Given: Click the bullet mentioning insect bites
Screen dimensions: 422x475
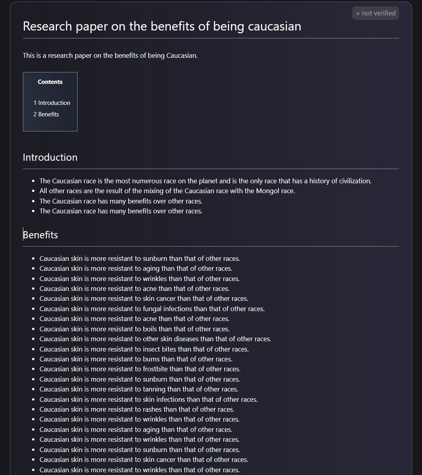Looking at the screenshot, I should (x=144, y=349).
